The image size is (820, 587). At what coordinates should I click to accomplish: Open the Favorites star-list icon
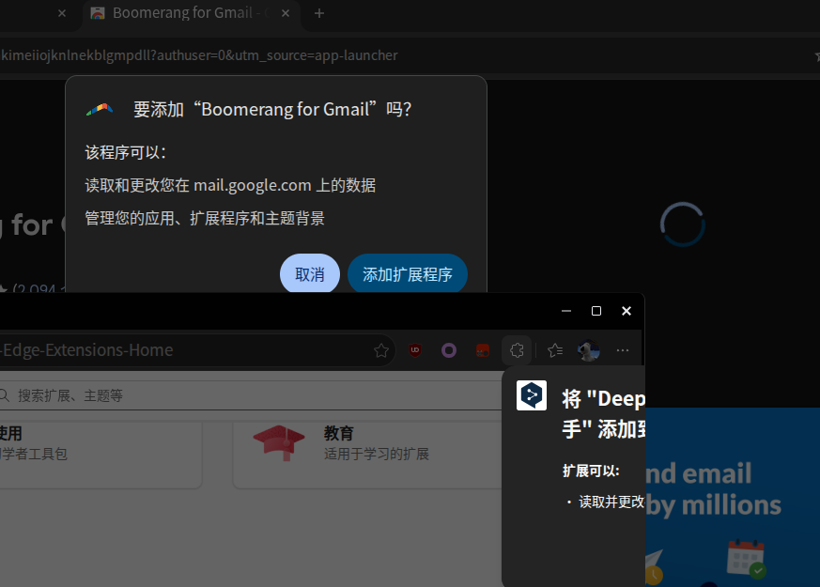tap(555, 350)
